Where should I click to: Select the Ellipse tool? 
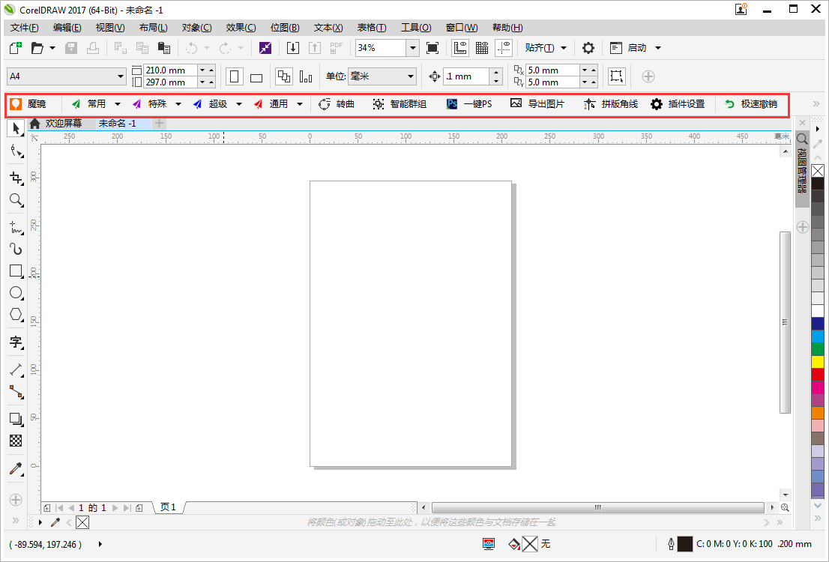pos(16,293)
